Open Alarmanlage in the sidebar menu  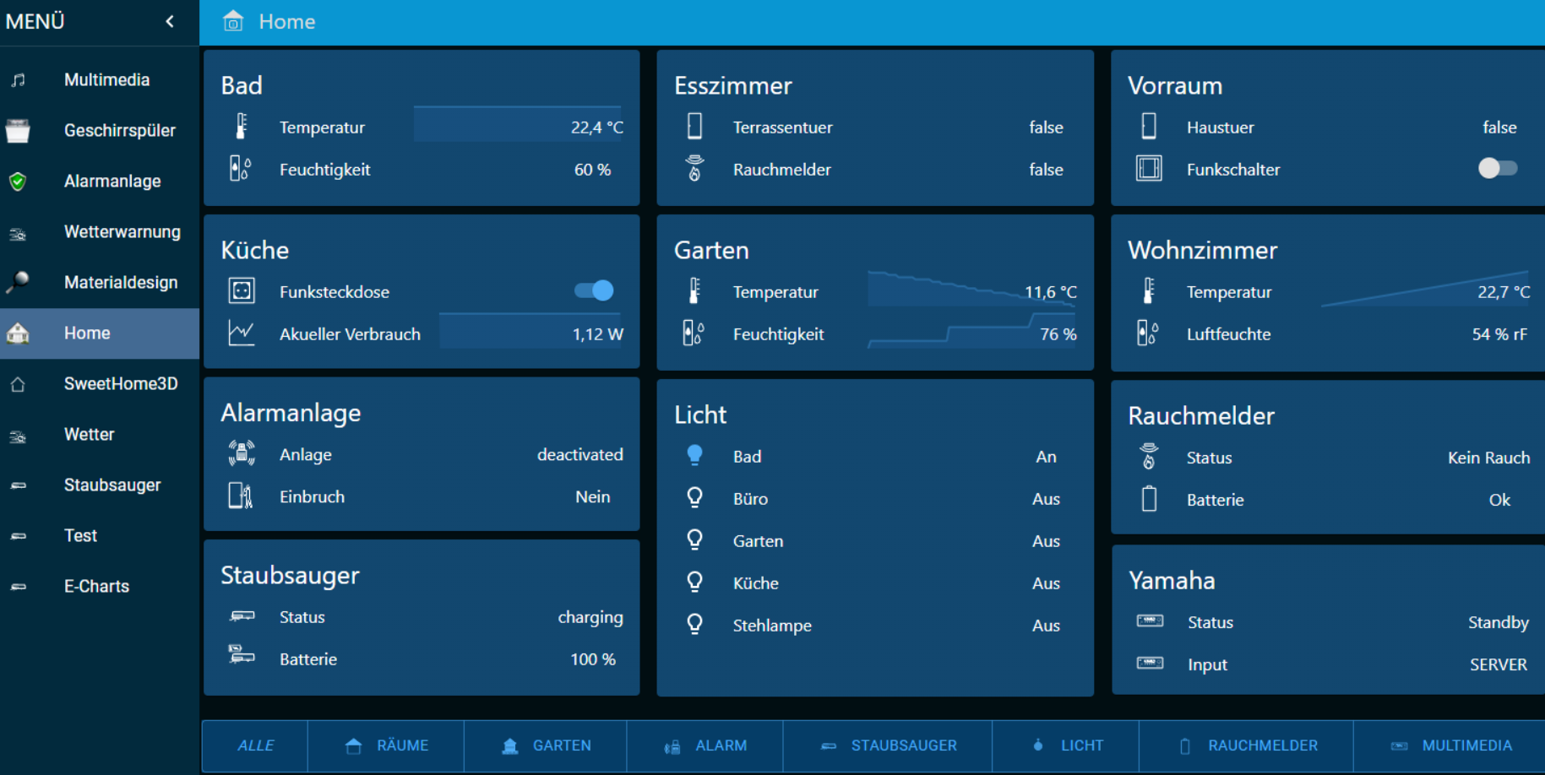click(x=100, y=182)
